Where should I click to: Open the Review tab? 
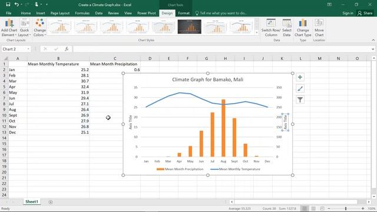click(113, 13)
